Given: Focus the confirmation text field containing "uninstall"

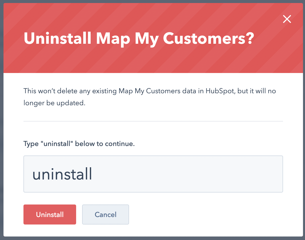Looking at the screenshot, I should (x=153, y=174).
